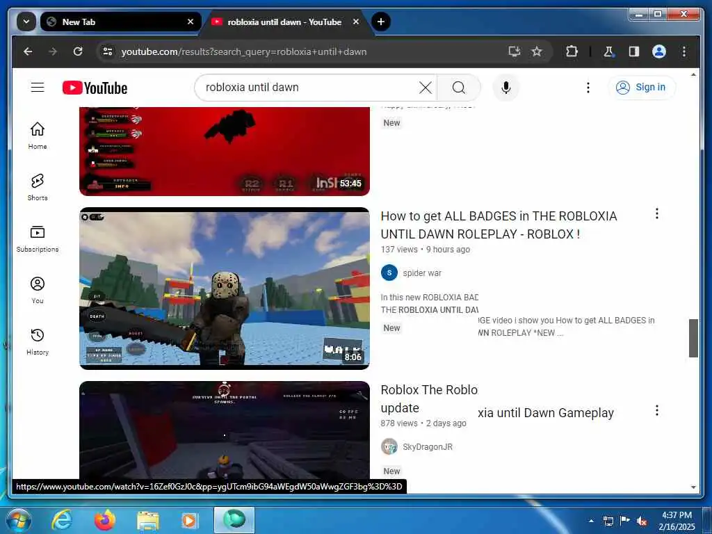Click the scrollbar down arrow
Screen dimensions: 712x534
tap(693, 487)
